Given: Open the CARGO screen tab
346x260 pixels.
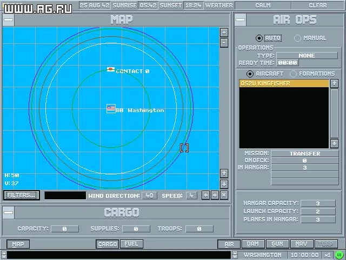Looking at the screenshot, I should [108, 244].
